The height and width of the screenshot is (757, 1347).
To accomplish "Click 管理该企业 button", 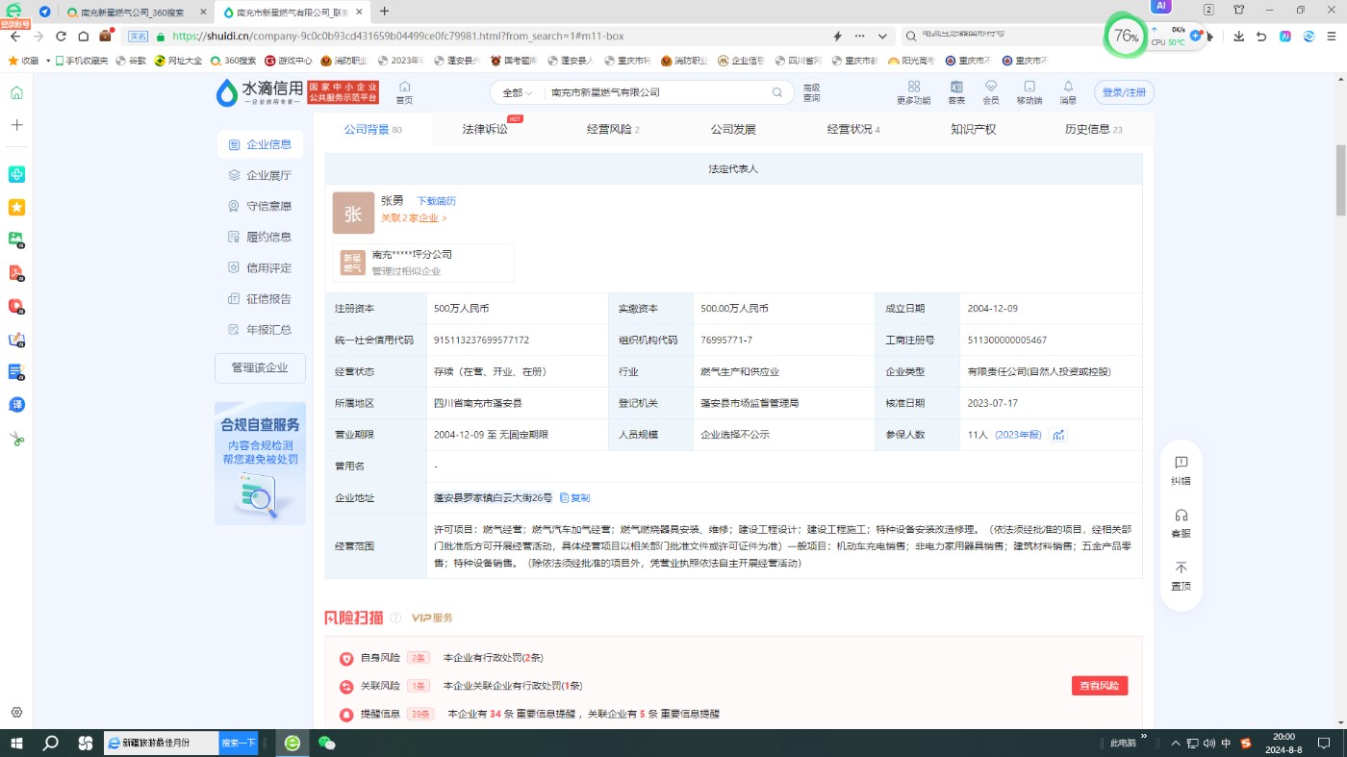I will (x=260, y=367).
